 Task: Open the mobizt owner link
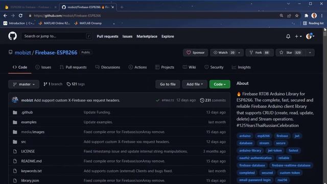pos(22,53)
